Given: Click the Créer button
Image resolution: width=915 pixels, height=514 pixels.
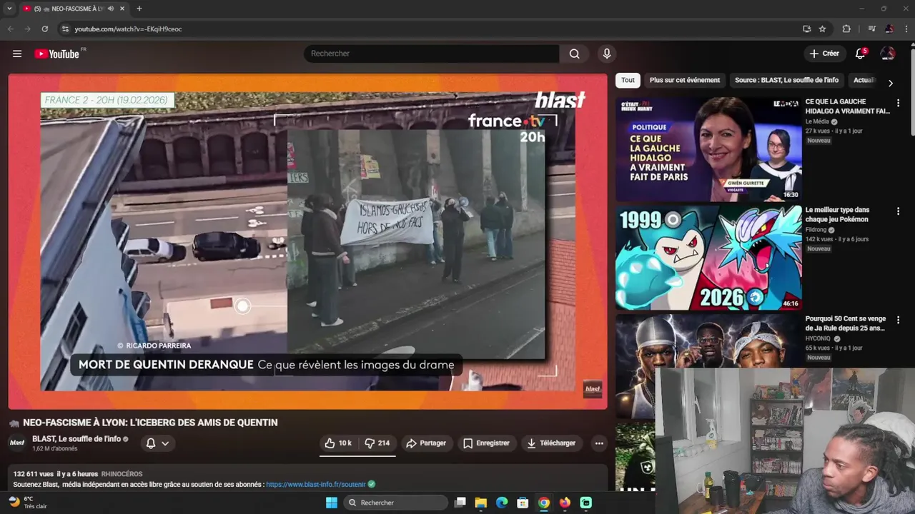Looking at the screenshot, I should pyautogui.click(x=824, y=54).
